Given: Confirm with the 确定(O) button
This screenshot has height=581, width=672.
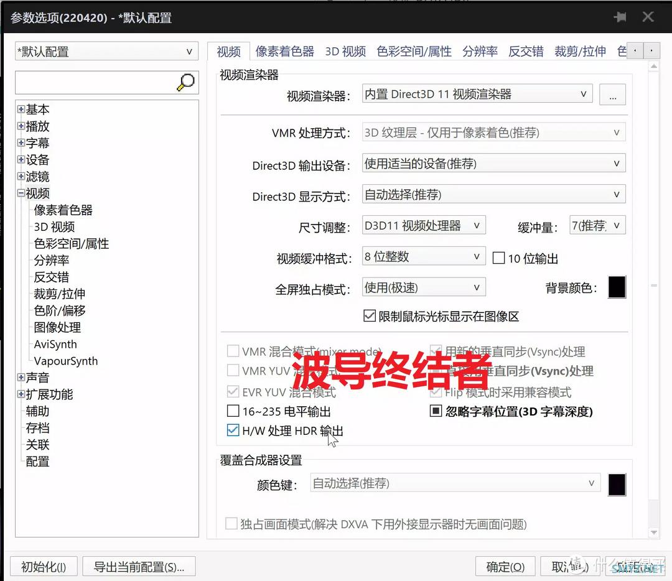Looking at the screenshot, I should (x=505, y=567).
